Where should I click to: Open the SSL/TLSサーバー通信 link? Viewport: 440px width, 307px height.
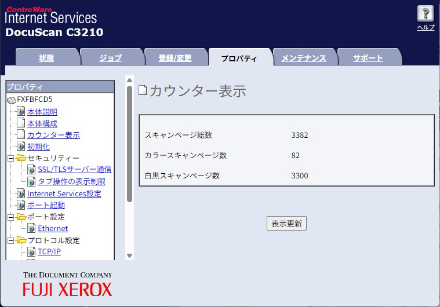pos(75,169)
